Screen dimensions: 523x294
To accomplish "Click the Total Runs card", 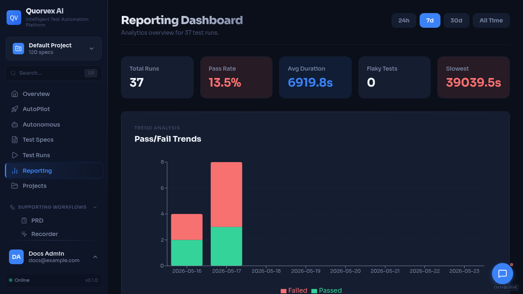I will [157, 77].
